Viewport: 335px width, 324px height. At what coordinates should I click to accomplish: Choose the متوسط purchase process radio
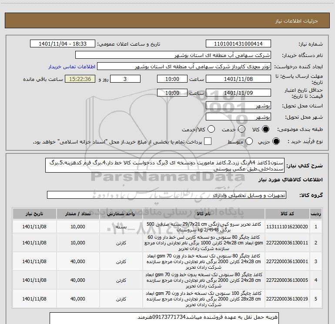(249, 141)
